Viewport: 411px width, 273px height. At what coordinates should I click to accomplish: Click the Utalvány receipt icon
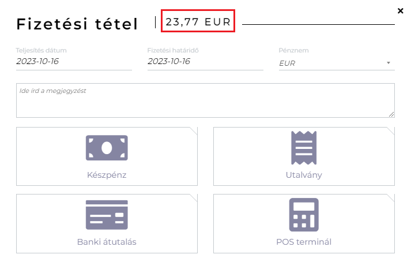[x=304, y=147]
